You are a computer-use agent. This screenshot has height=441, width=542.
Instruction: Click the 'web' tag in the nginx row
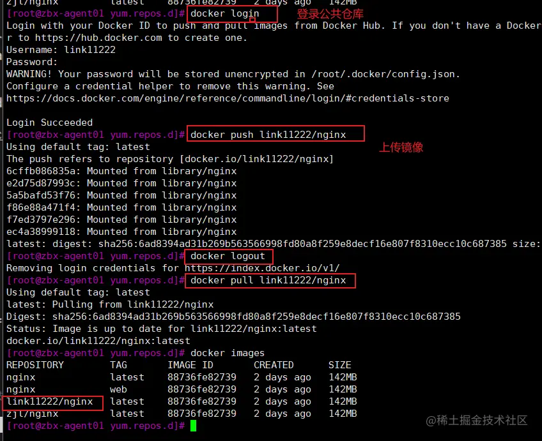(119, 389)
